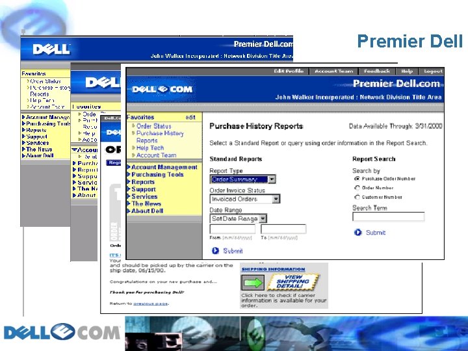Open the Report Type Order Summary dropdown
468x351 pixels.
click(x=242, y=179)
